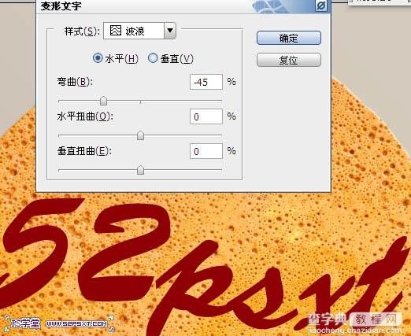Image resolution: width=411 pixels, height=336 pixels.
Task: Click the wave icon in style box
Action: tap(116, 31)
